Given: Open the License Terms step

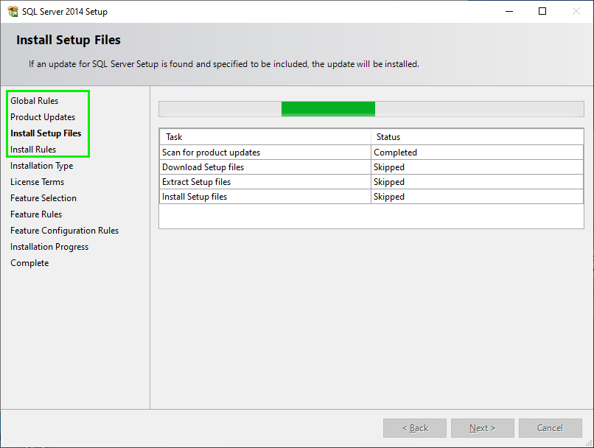Looking at the screenshot, I should coord(37,181).
